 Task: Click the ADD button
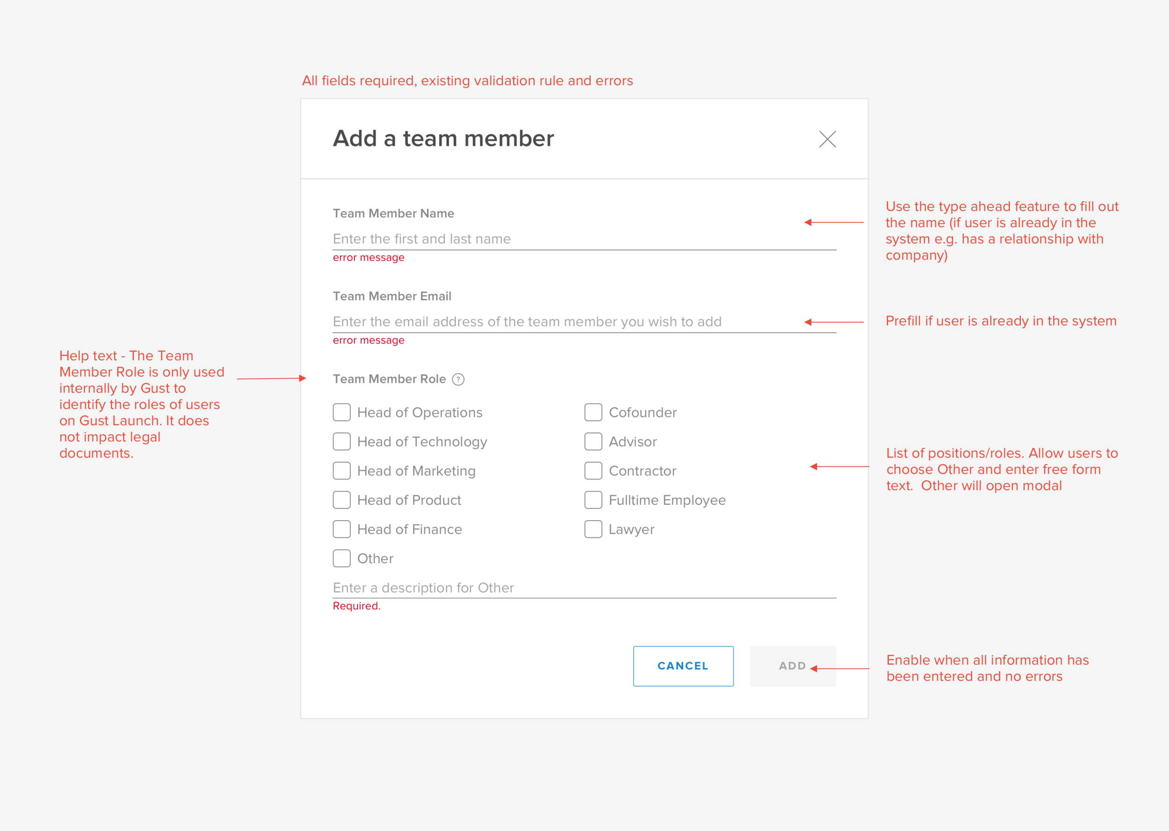point(792,666)
